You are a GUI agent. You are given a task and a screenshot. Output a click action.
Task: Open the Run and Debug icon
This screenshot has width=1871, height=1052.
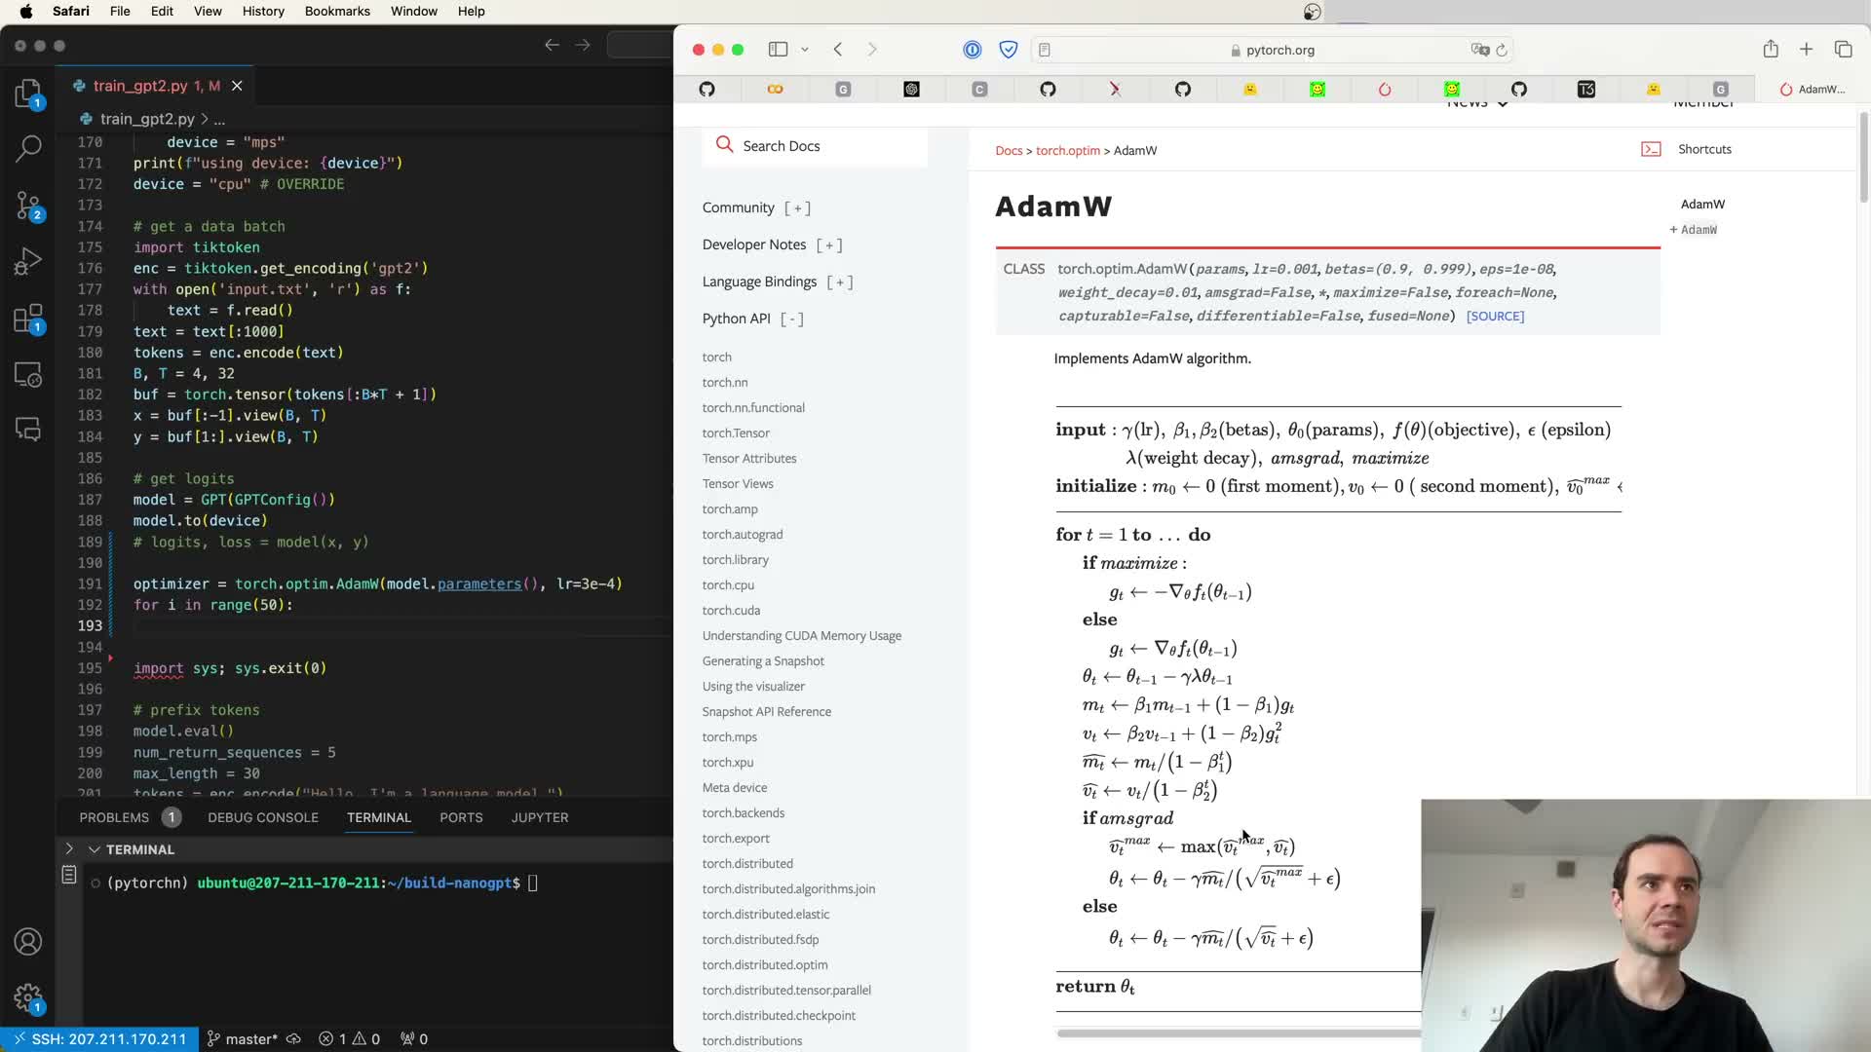tap(28, 261)
